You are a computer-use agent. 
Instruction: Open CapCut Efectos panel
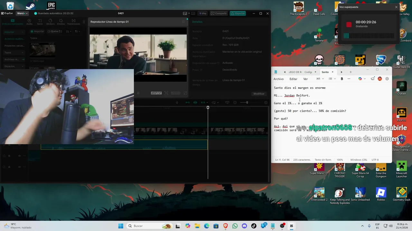pyautogui.click(x=61, y=22)
